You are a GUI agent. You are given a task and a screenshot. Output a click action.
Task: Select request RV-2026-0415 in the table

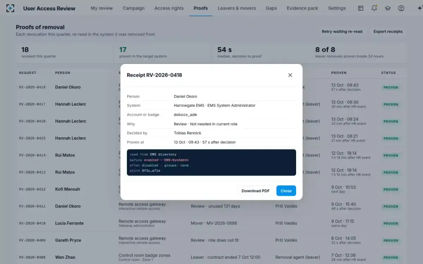coord(32,138)
